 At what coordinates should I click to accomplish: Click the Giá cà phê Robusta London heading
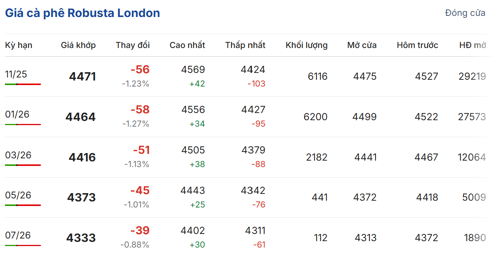[82, 13]
